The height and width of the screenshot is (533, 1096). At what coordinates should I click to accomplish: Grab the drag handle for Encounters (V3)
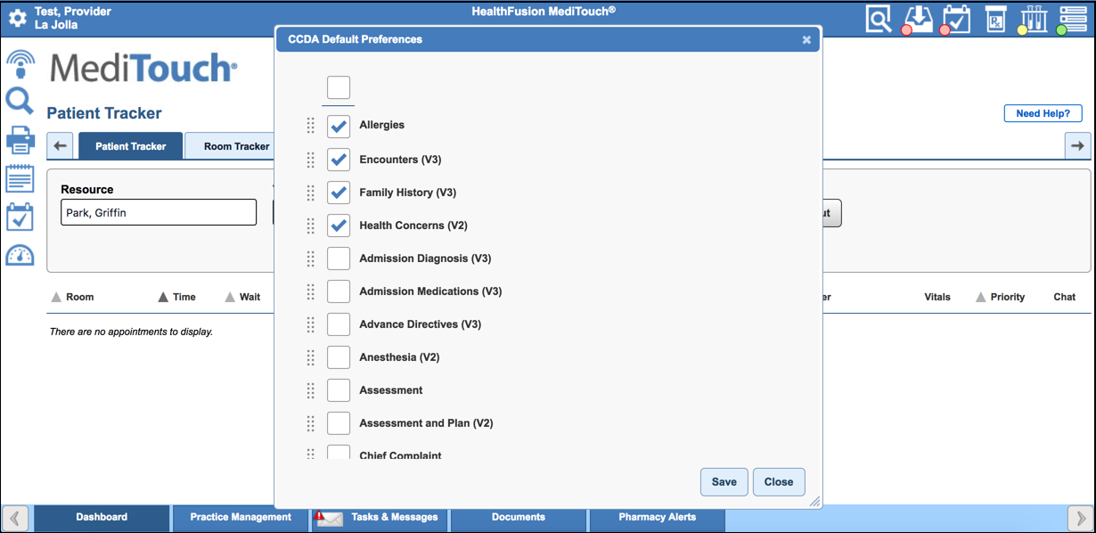pyautogui.click(x=311, y=160)
